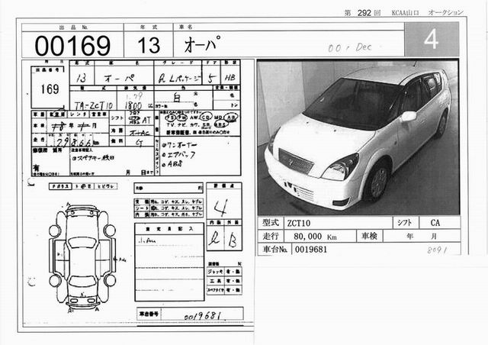Select the handwritten chassis code TA-ZCT10
The height and width of the screenshot is (345, 488).
pyautogui.click(x=93, y=105)
